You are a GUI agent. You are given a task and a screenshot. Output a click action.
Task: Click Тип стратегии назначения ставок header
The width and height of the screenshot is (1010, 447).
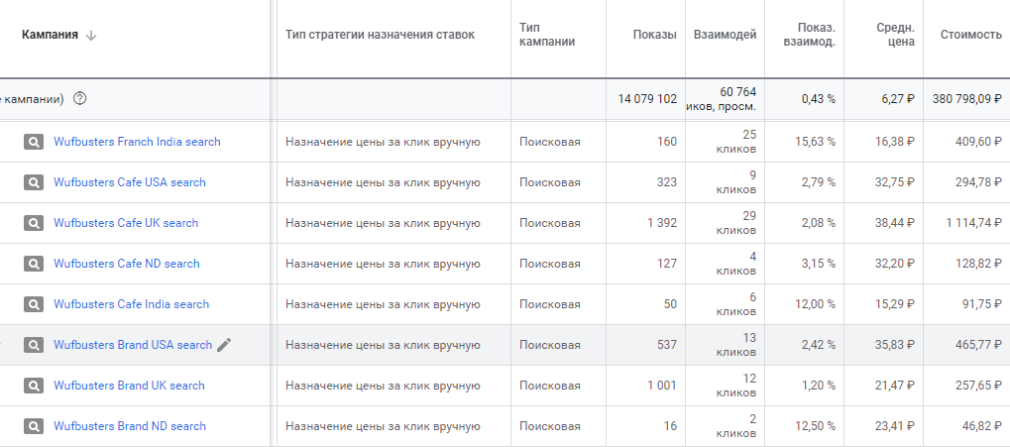(x=380, y=35)
